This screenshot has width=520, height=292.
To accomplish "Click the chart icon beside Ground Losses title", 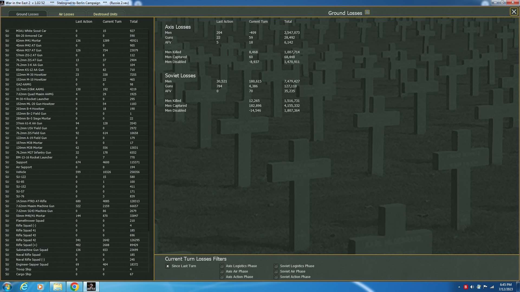I will [367, 12].
